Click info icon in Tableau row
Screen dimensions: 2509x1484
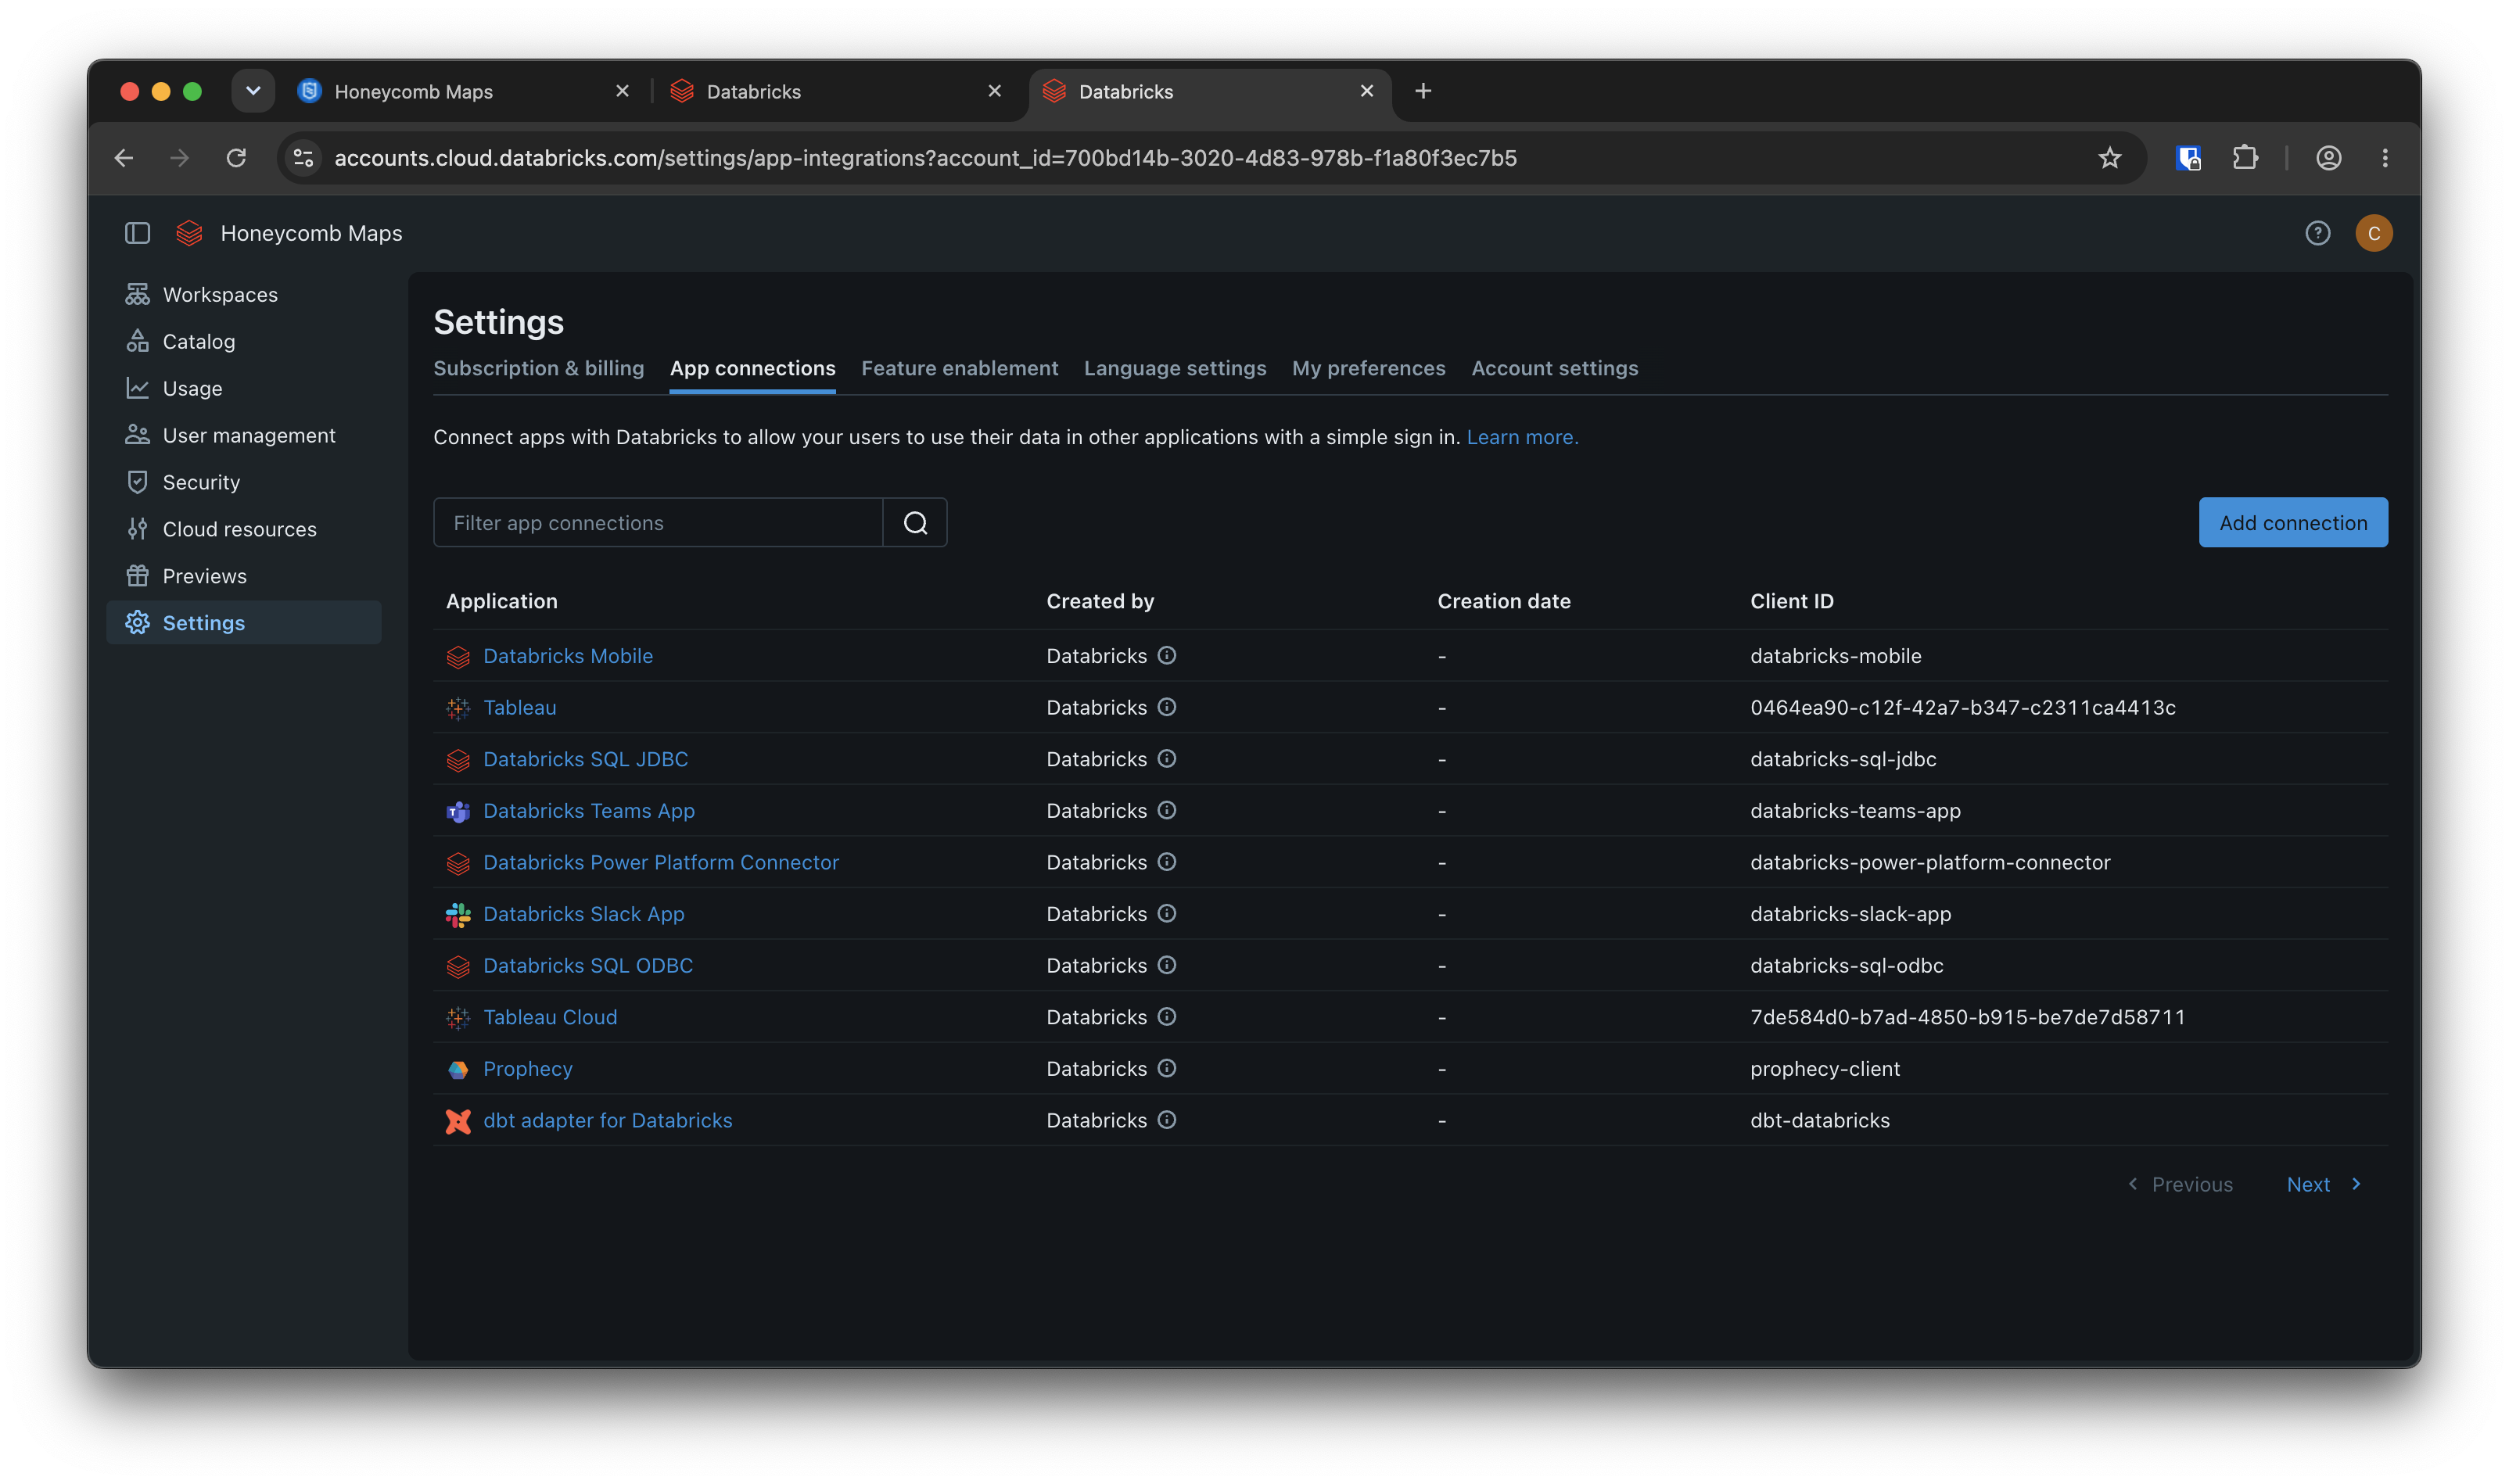pos(1166,707)
